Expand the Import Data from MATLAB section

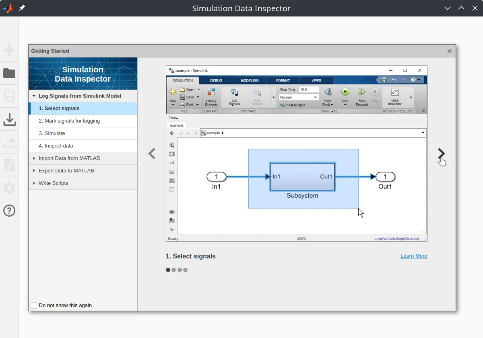point(83,158)
